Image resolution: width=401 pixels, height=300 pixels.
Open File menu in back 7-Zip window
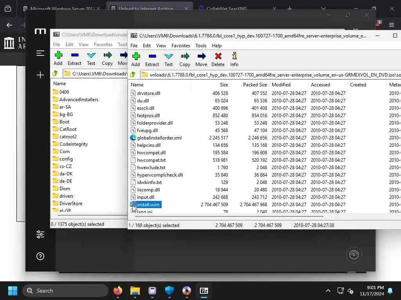56,45
